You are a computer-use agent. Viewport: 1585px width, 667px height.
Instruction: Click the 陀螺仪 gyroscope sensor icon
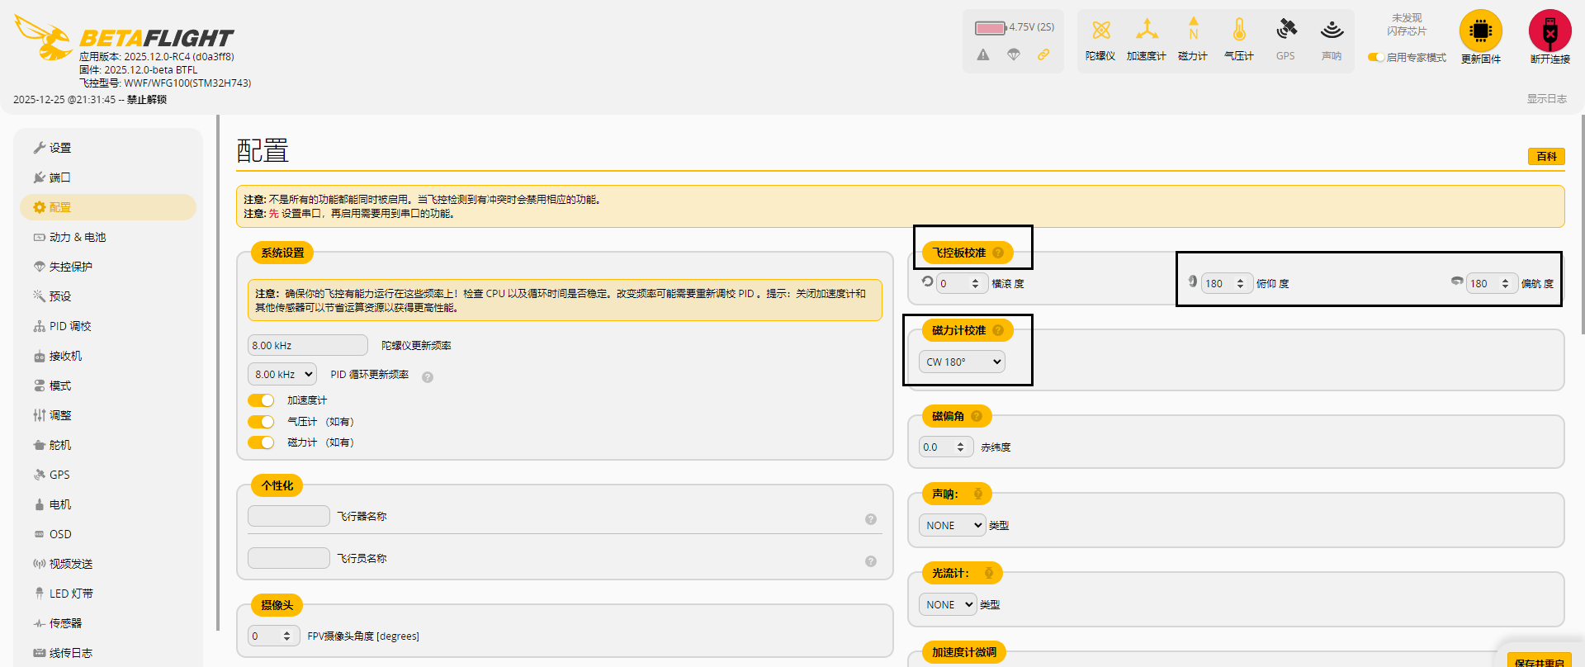(x=1100, y=31)
